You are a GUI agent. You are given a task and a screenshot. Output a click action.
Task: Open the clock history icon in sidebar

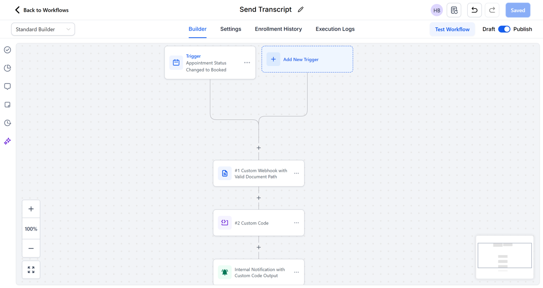pos(7,123)
